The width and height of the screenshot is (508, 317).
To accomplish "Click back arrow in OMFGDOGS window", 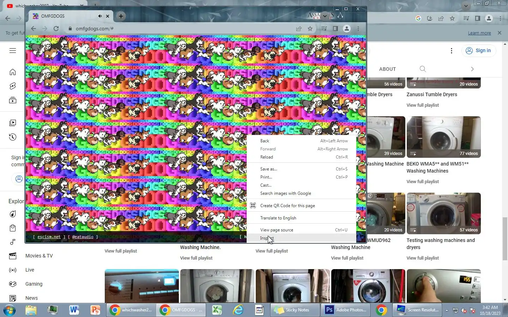I will [34, 29].
